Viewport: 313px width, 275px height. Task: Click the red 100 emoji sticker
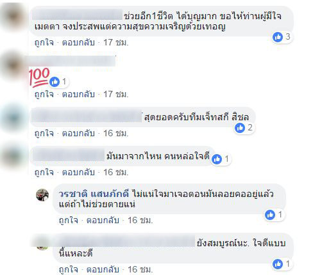click(39, 77)
